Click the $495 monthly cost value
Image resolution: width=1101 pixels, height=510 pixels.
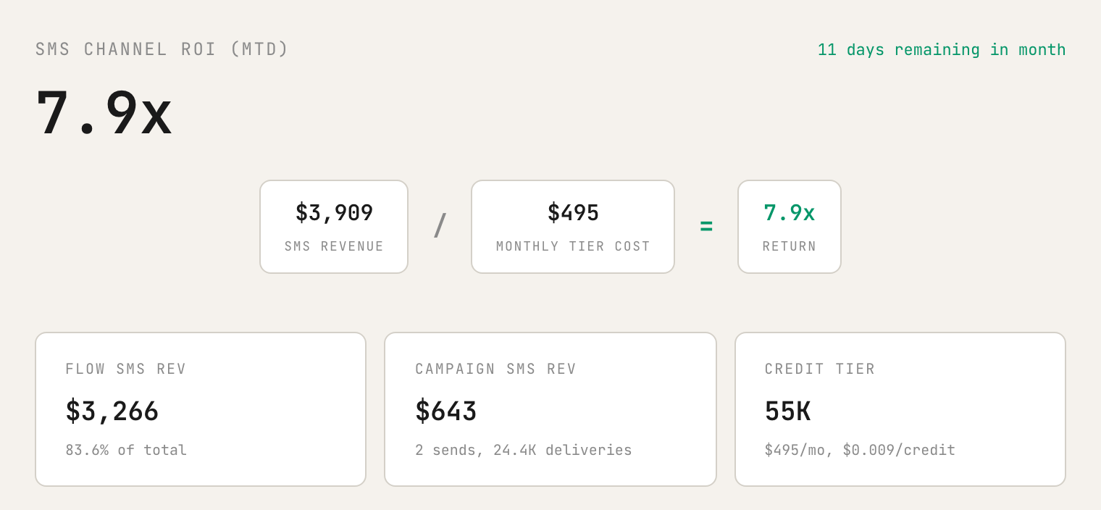(x=573, y=213)
